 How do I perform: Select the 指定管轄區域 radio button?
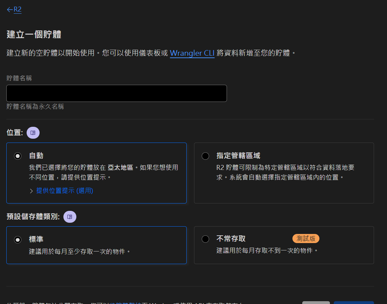205,156
